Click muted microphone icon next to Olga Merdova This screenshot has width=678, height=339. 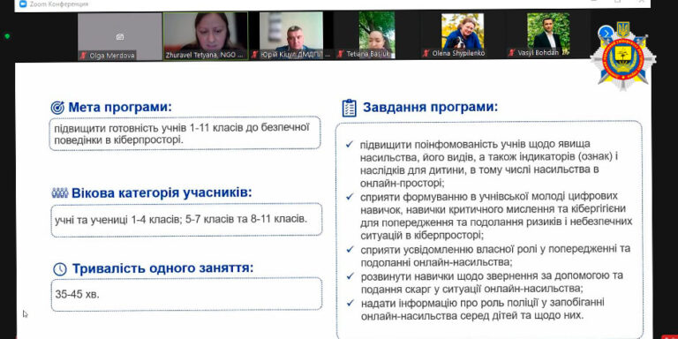click(x=84, y=56)
